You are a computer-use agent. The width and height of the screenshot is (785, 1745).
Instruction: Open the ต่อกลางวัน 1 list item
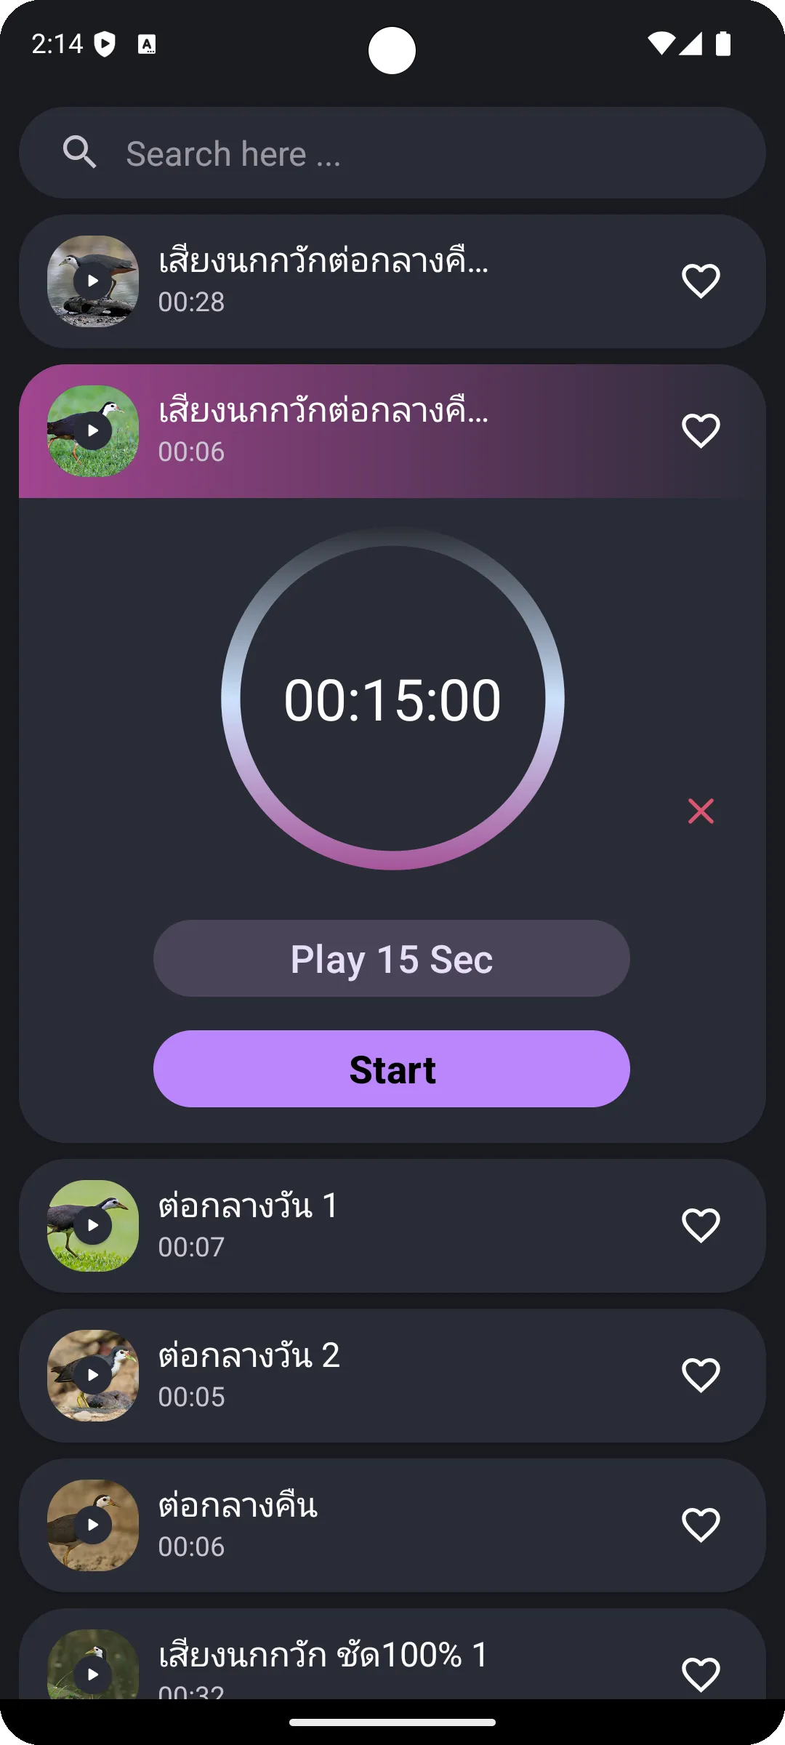click(392, 1225)
